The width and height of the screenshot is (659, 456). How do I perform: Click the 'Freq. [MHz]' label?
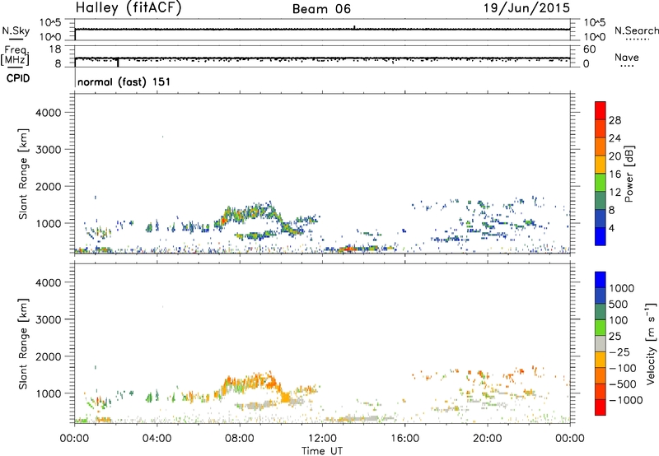click(16, 56)
